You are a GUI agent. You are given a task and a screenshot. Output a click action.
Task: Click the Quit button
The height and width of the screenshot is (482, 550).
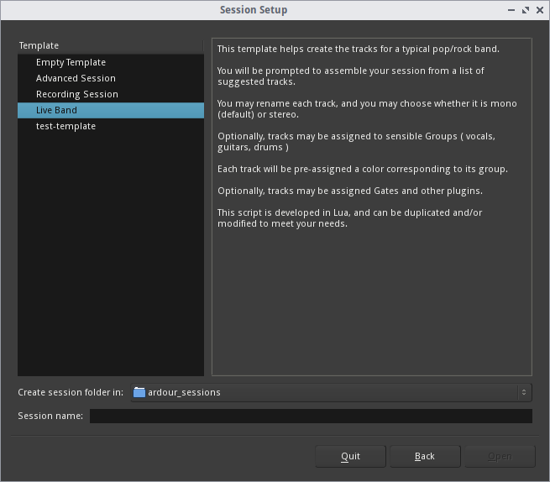click(x=350, y=457)
